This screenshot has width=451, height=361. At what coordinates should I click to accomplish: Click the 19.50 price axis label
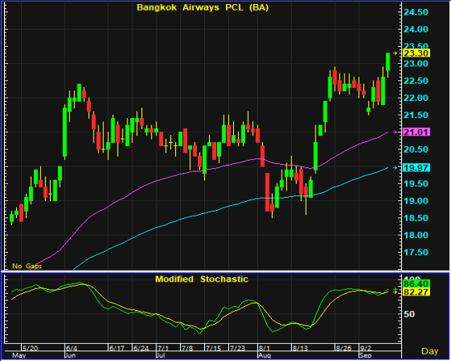click(x=416, y=183)
